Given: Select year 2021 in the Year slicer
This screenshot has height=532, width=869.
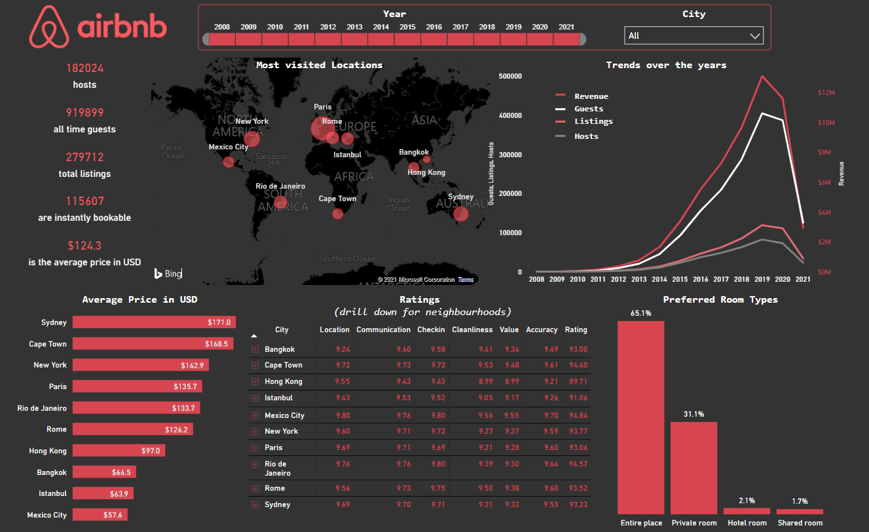Looking at the screenshot, I should coord(566,39).
